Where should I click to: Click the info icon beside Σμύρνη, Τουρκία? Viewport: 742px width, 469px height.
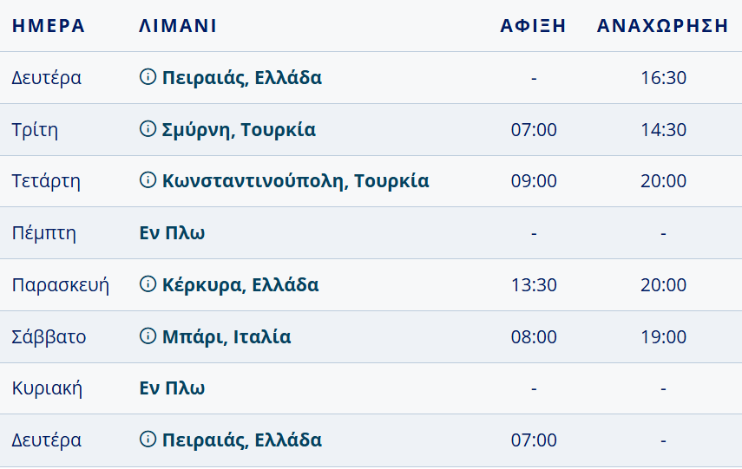pos(148,130)
